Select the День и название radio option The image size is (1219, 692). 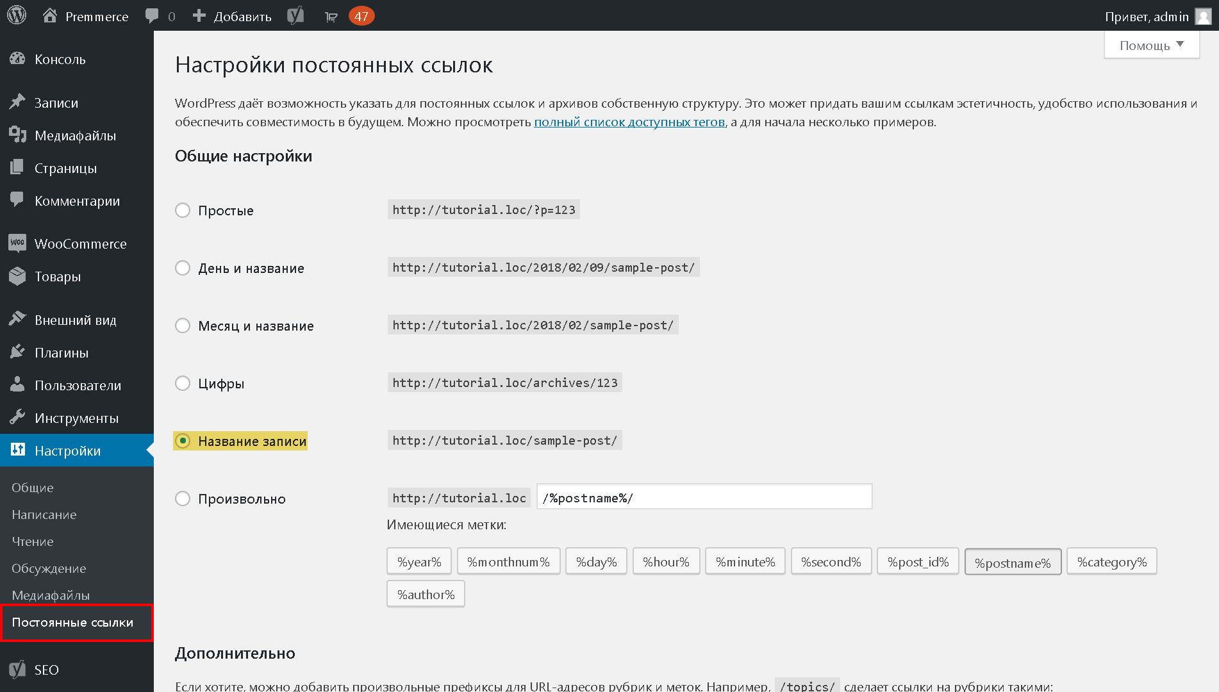click(x=183, y=268)
